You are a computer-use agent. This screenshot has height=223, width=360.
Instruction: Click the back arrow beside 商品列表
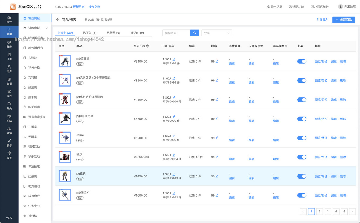point(58,20)
